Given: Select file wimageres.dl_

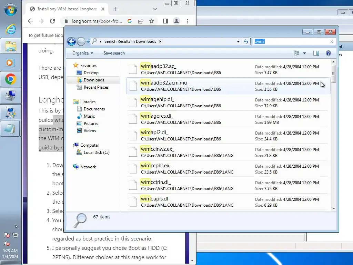Looking at the screenshot, I should (228, 119).
